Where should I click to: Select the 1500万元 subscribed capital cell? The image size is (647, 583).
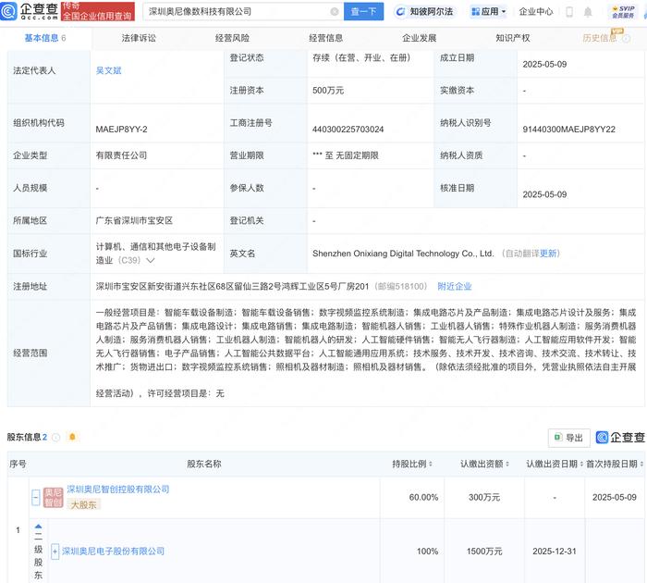[484, 552]
